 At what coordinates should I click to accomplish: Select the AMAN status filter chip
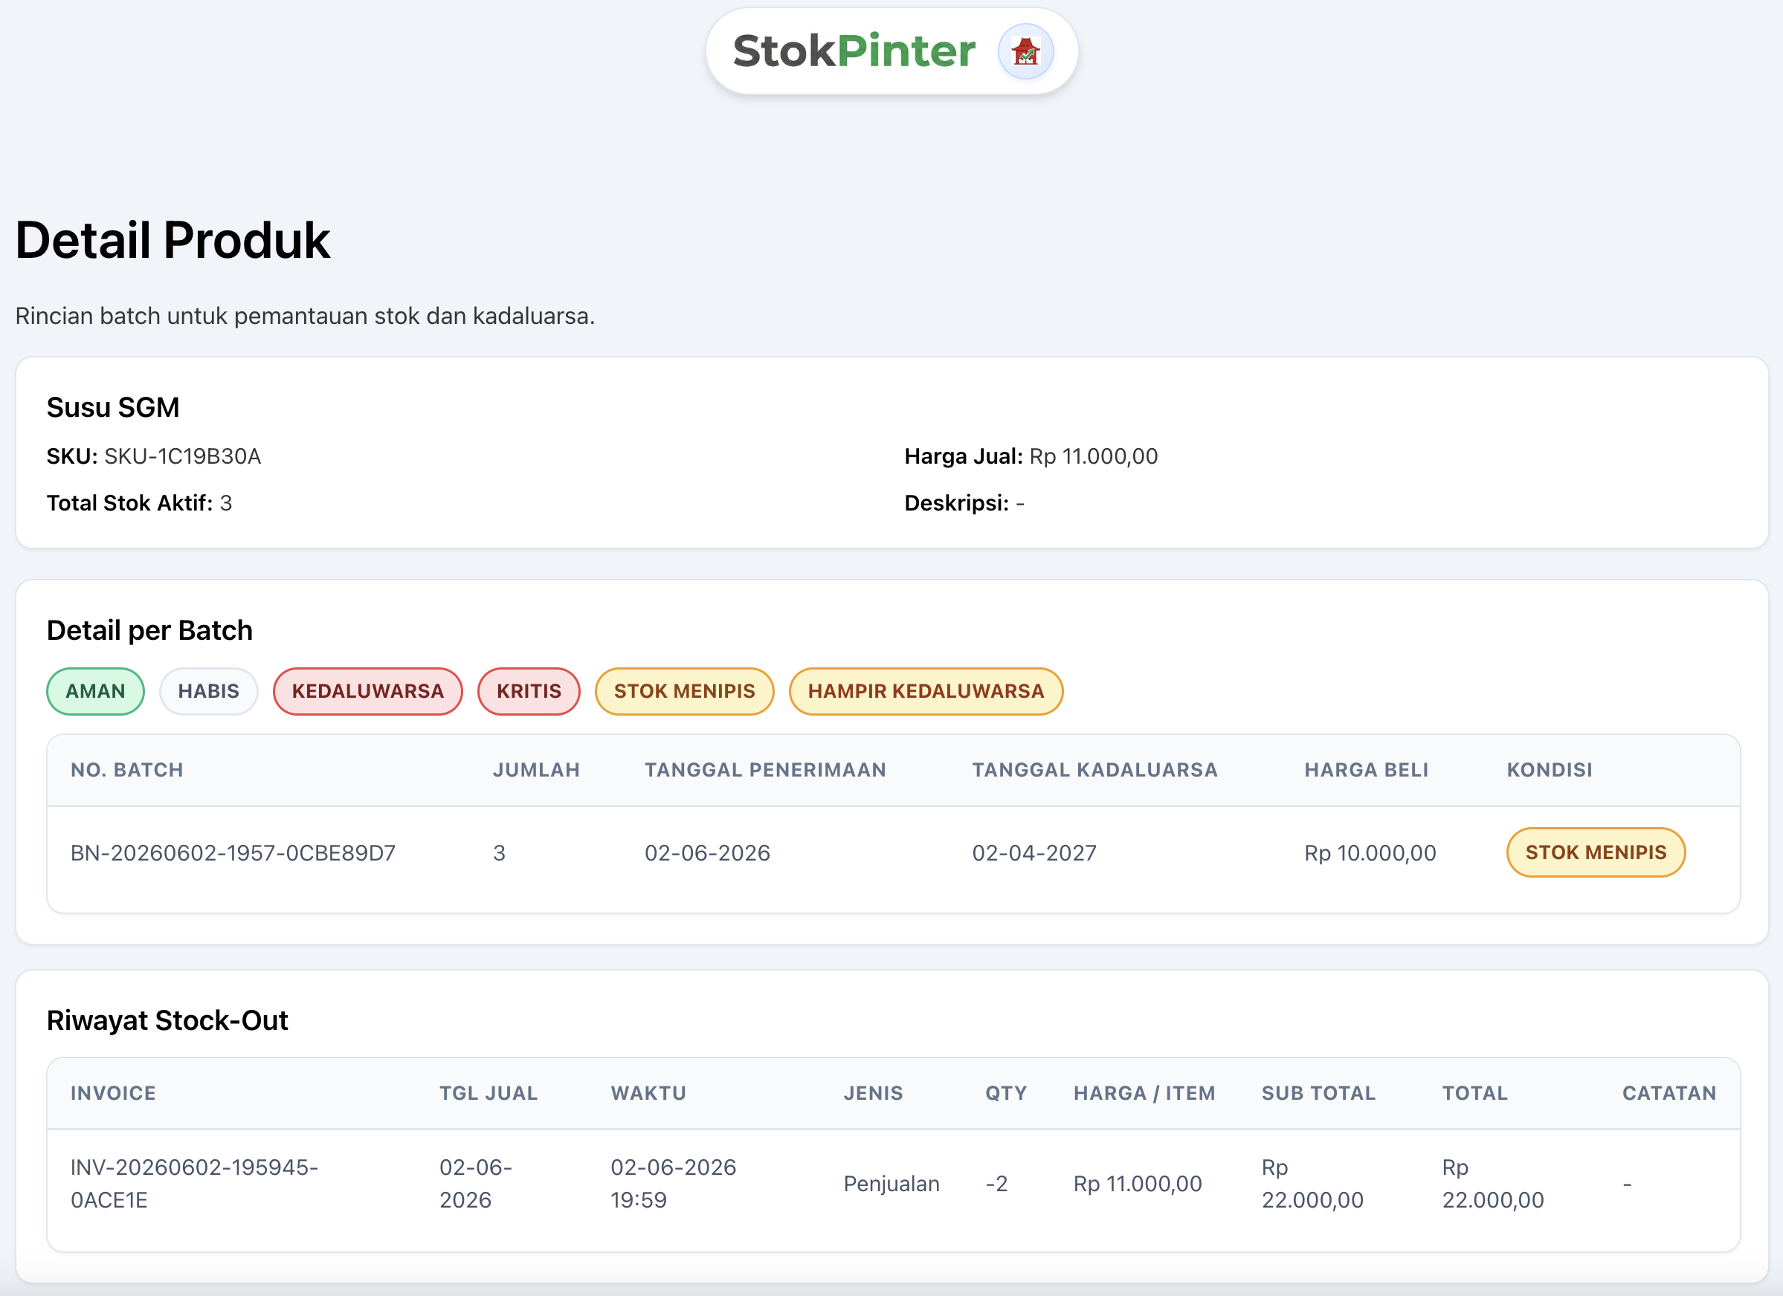coord(95,691)
